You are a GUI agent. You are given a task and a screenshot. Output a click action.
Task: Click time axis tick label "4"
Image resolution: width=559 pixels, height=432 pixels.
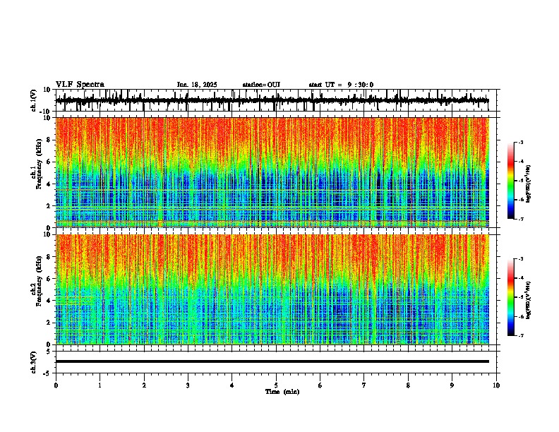(232, 385)
